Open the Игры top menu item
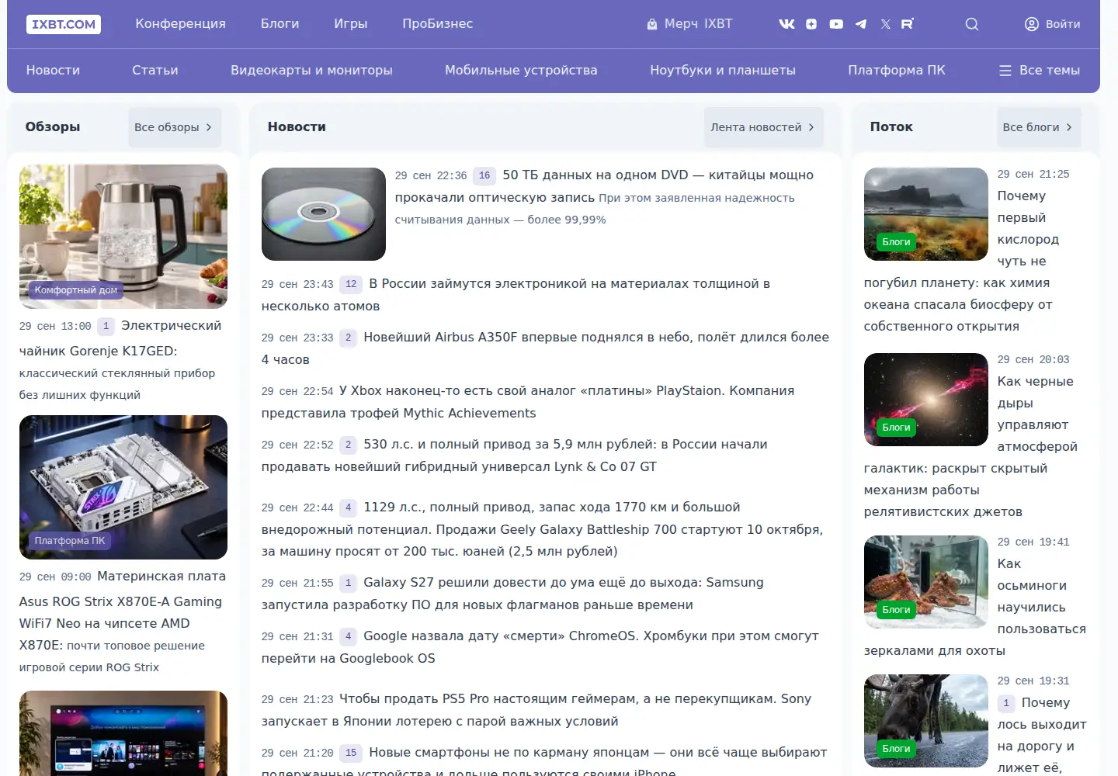This screenshot has height=776, width=1118. (351, 24)
